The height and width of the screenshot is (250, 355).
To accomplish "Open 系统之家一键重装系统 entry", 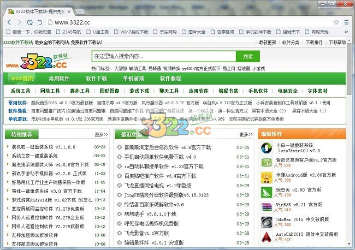I will point(34,156).
